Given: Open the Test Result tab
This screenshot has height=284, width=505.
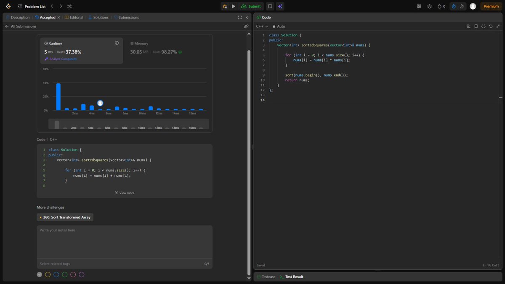Looking at the screenshot, I should [291, 276].
